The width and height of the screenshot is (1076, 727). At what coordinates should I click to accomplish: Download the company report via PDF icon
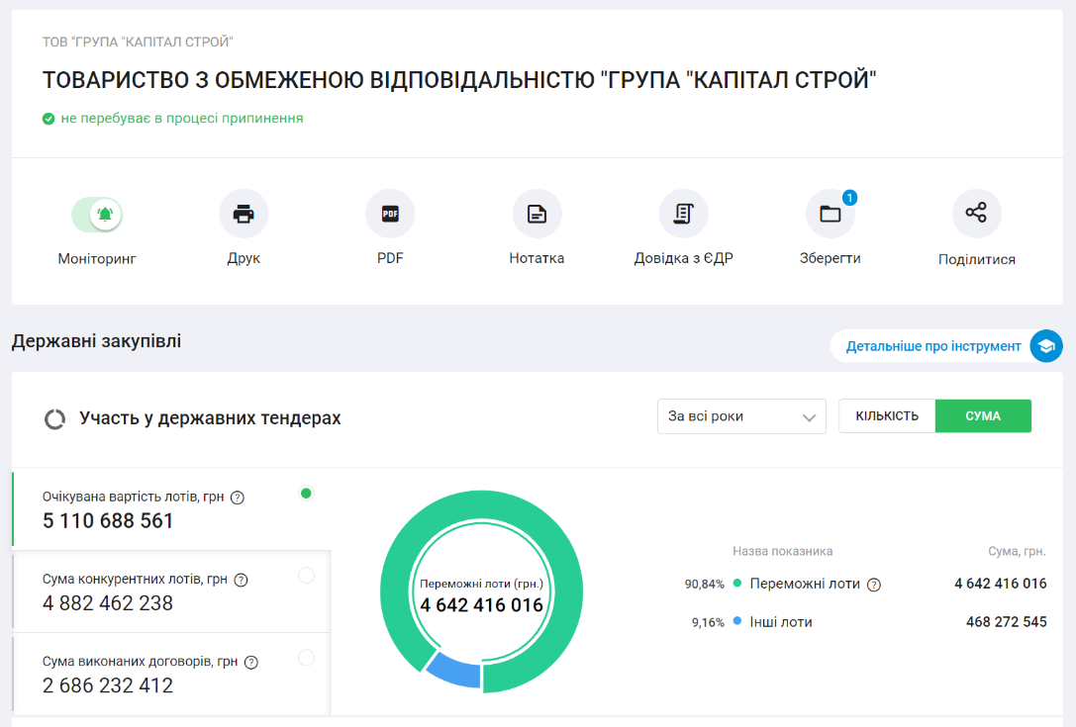click(390, 214)
